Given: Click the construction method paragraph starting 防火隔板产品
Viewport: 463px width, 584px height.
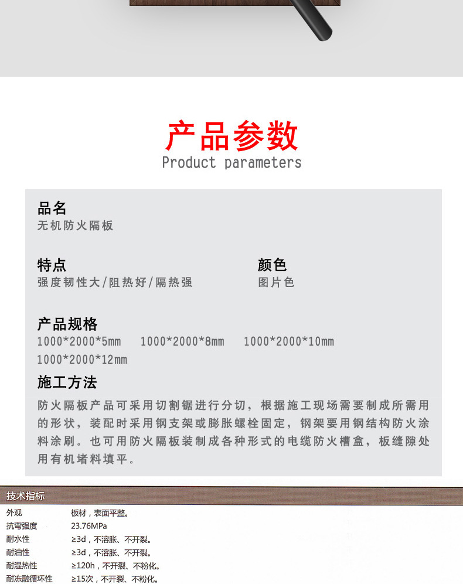Looking at the screenshot, I should (233, 432).
